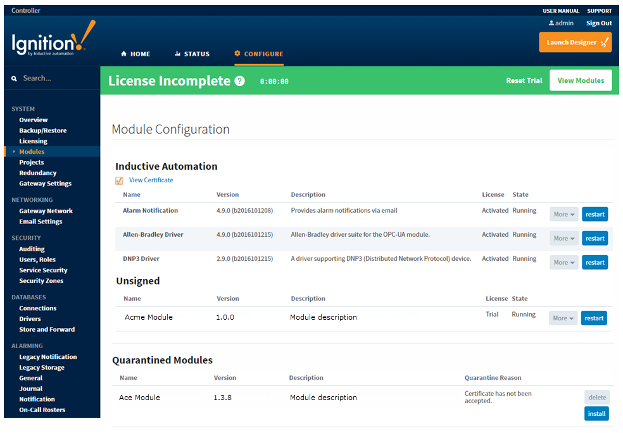Click the admin user icon
The height and width of the screenshot is (433, 623).
tap(551, 23)
